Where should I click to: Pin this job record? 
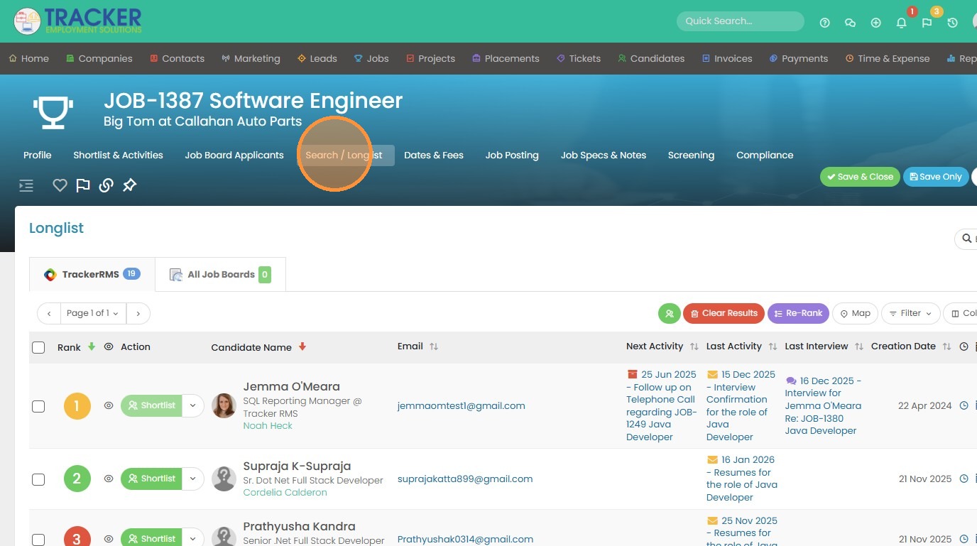(129, 185)
